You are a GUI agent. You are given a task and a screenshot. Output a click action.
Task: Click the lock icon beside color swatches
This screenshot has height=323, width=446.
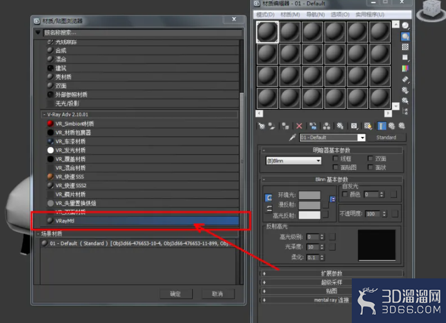[x=332, y=199]
